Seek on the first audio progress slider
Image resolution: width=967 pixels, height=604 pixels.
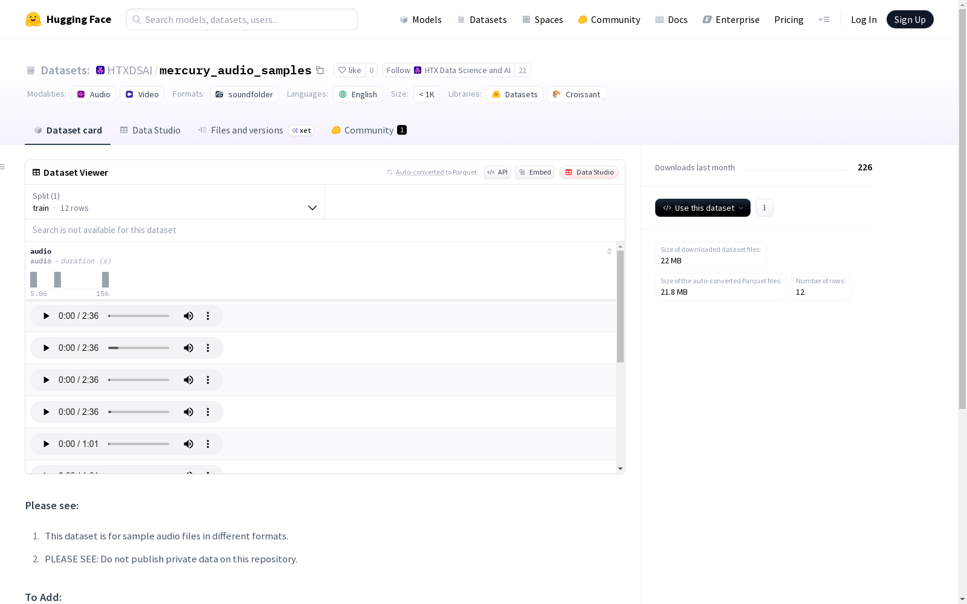(x=139, y=316)
